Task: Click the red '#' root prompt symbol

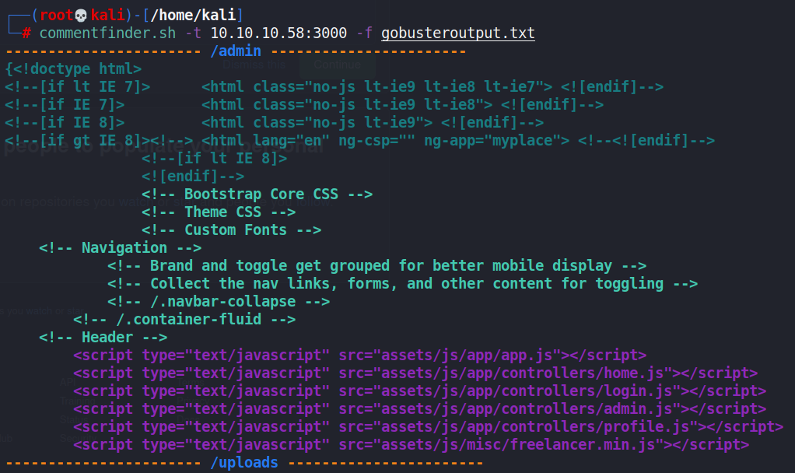Action: click(x=26, y=33)
